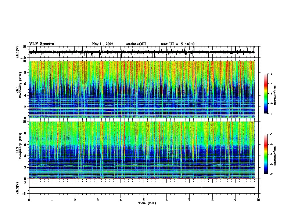Click the '-3' label on ch.1 color bar
Screen dimensions: 291x224
pos(271,74)
